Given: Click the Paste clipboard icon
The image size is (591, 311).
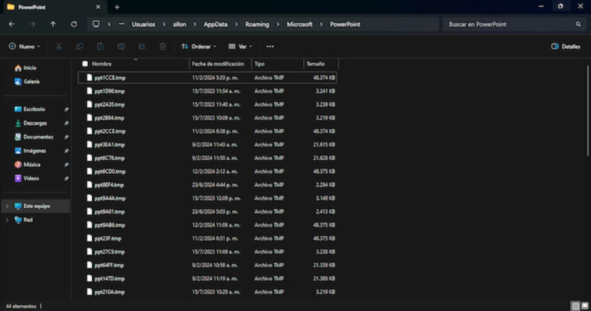Looking at the screenshot, I should pyautogui.click(x=100, y=46).
